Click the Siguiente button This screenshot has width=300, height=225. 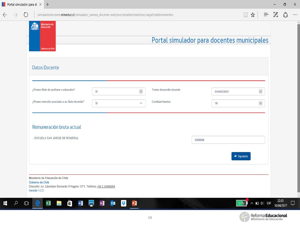pyautogui.click(x=241, y=156)
